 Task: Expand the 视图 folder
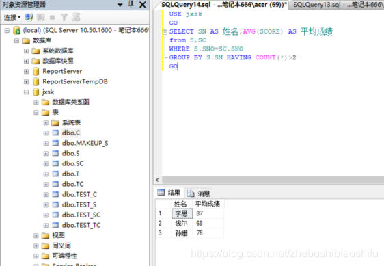[x=36, y=236]
